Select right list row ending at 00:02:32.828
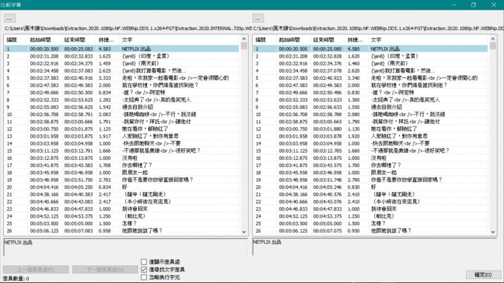Screen dimensions: 504x283 point(370,56)
